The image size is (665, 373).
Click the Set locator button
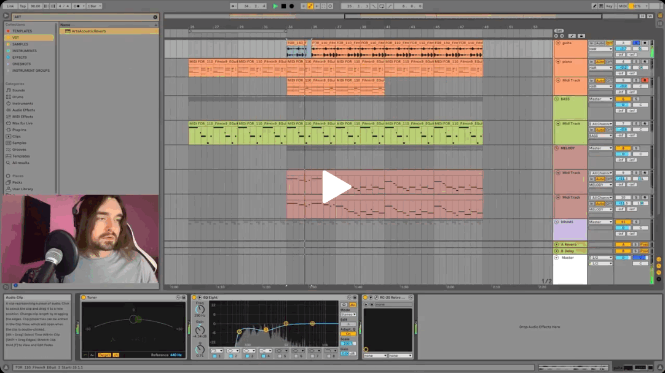559,31
